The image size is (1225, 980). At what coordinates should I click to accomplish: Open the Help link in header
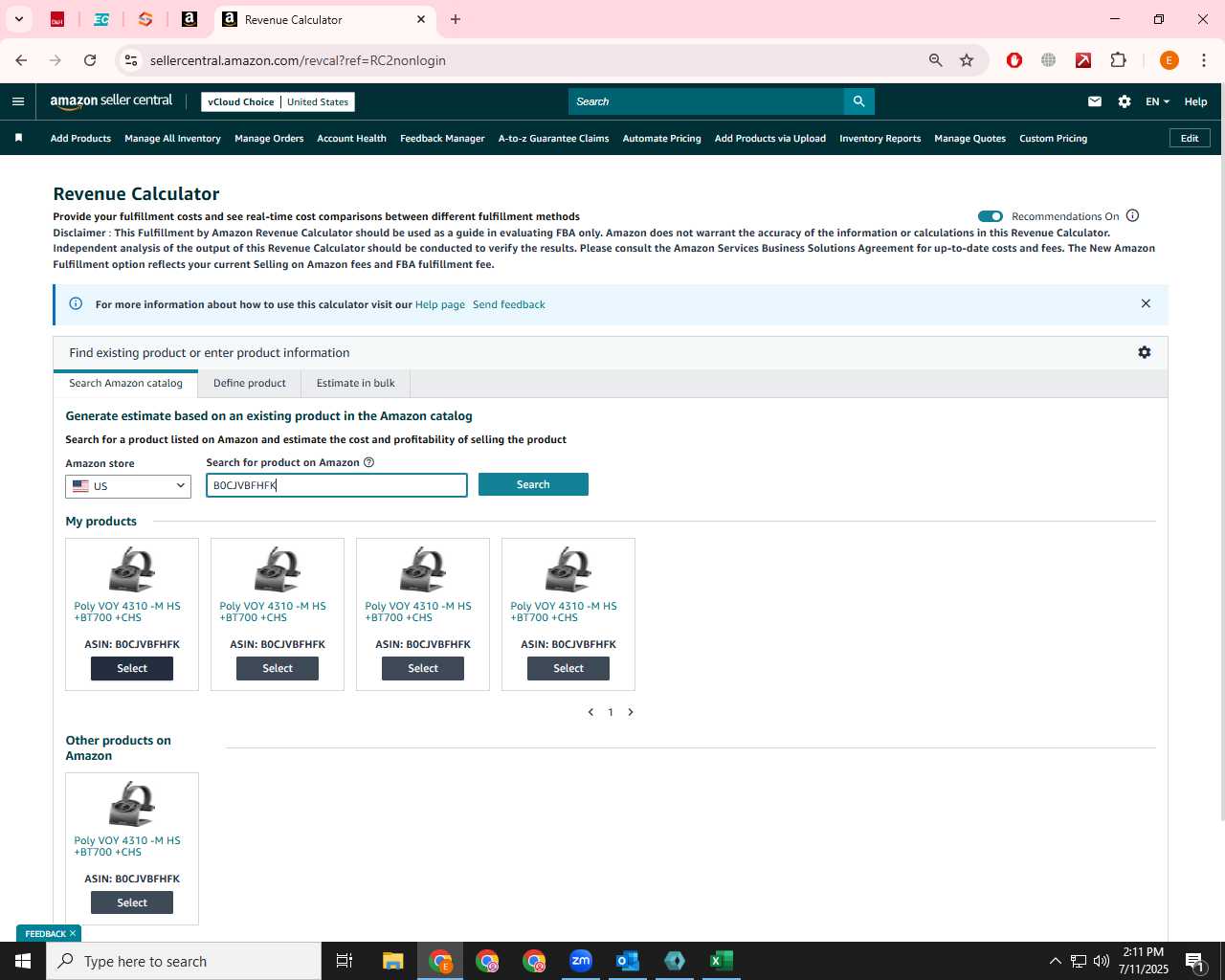tap(1195, 101)
